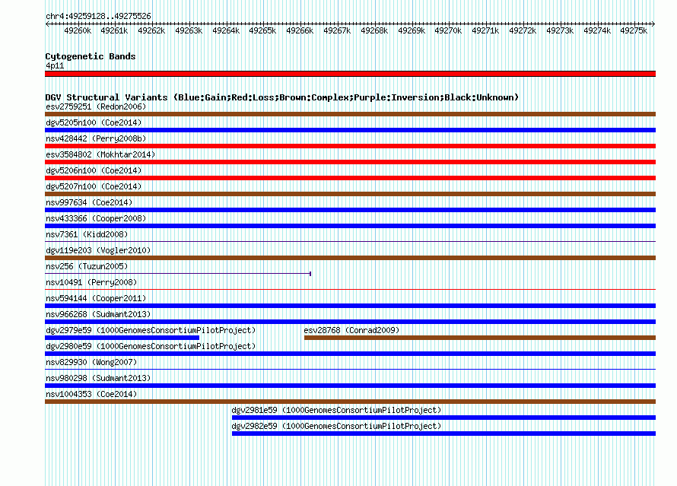Screen dimensions: 677x486
Task: Click the blue dgv2982e59 gain bar
Action: click(443, 434)
